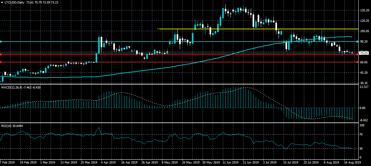Click right-end handle of the upper red line
The width and height of the screenshot is (371, 166).
coord(357,54)
